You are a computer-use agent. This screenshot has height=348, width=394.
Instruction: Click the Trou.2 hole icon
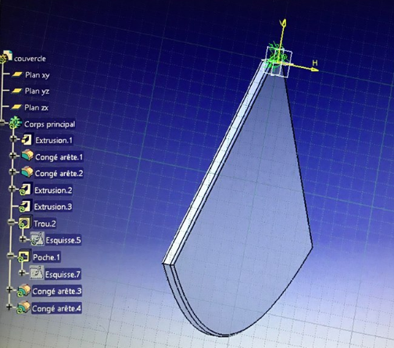coord(25,223)
